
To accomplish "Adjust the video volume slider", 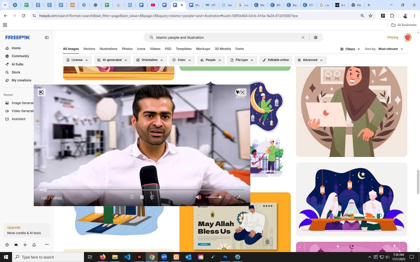I will [213, 197].
